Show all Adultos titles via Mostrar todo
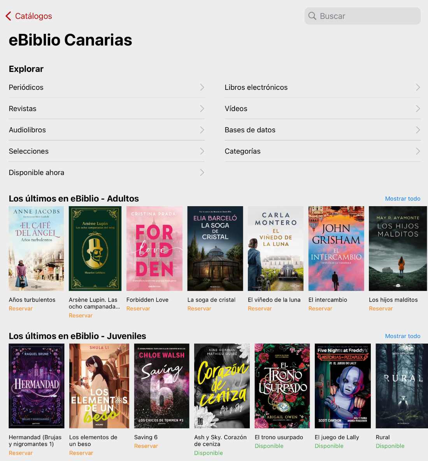 click(x=402, y=199)
